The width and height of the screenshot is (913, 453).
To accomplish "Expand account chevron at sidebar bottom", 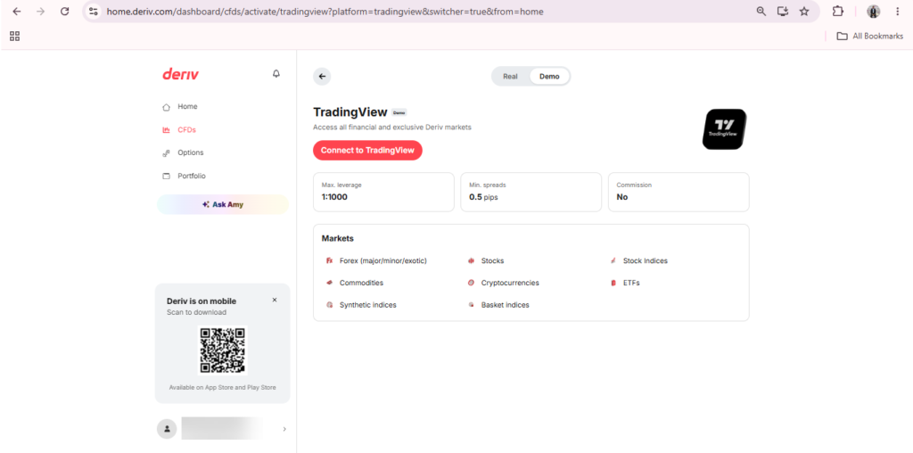I will pos(284,429).
